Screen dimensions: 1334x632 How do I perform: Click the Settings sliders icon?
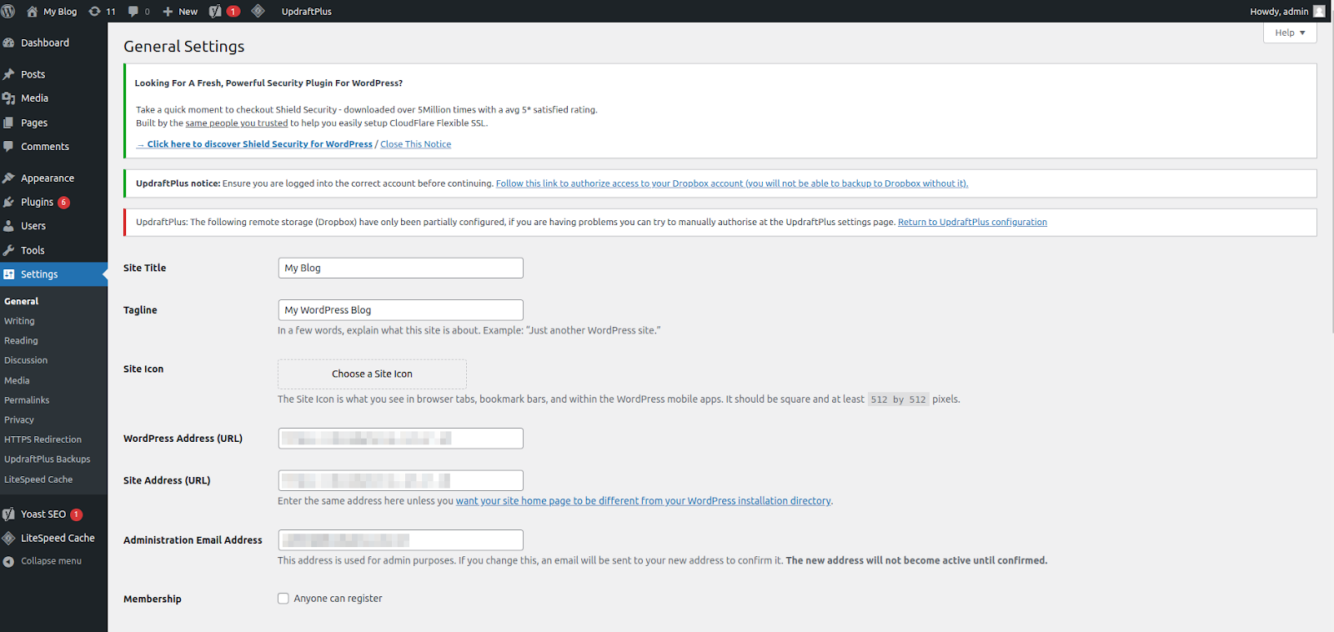tap(8, 274)
